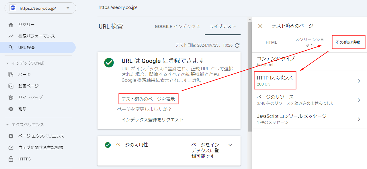Click the green check icon on URL status card
This screenshot has width=367, height=169.
click(x=109, y=63)
